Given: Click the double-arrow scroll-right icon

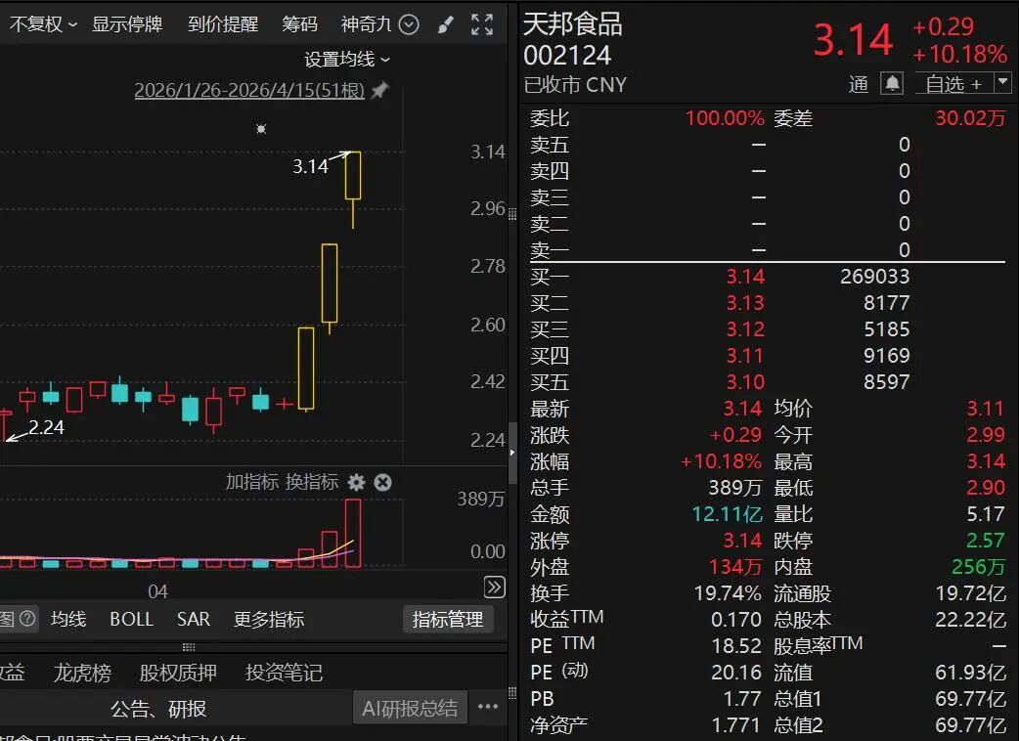Looking at the screenshot, I should pyautogui.click(x=495, y=587).
